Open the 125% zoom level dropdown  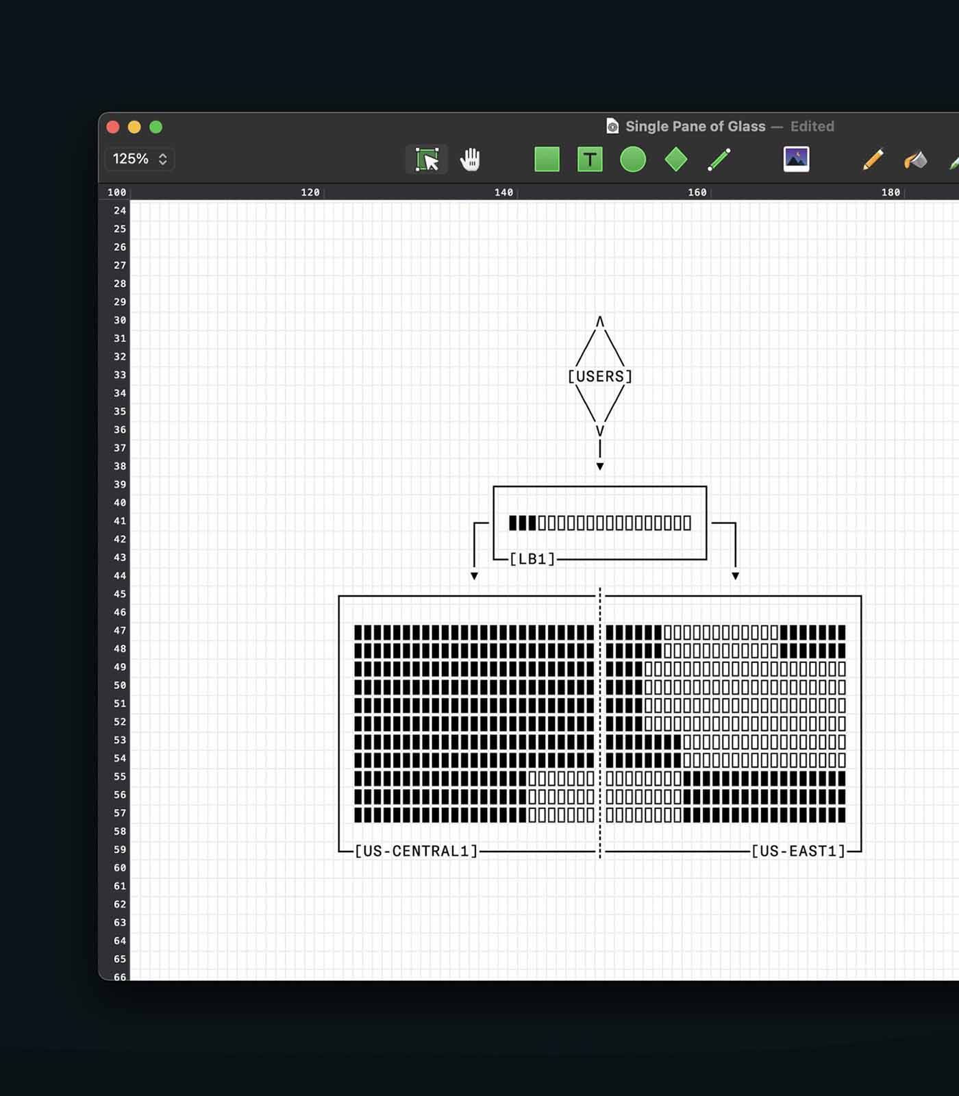point(140,159)
